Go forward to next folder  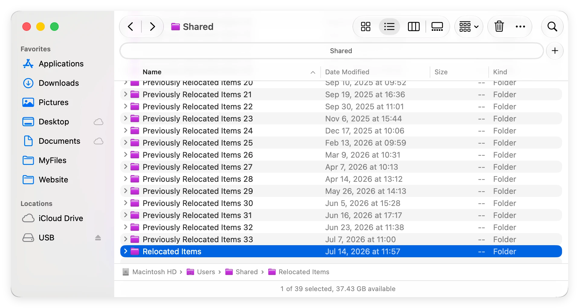tap(153, 27)
